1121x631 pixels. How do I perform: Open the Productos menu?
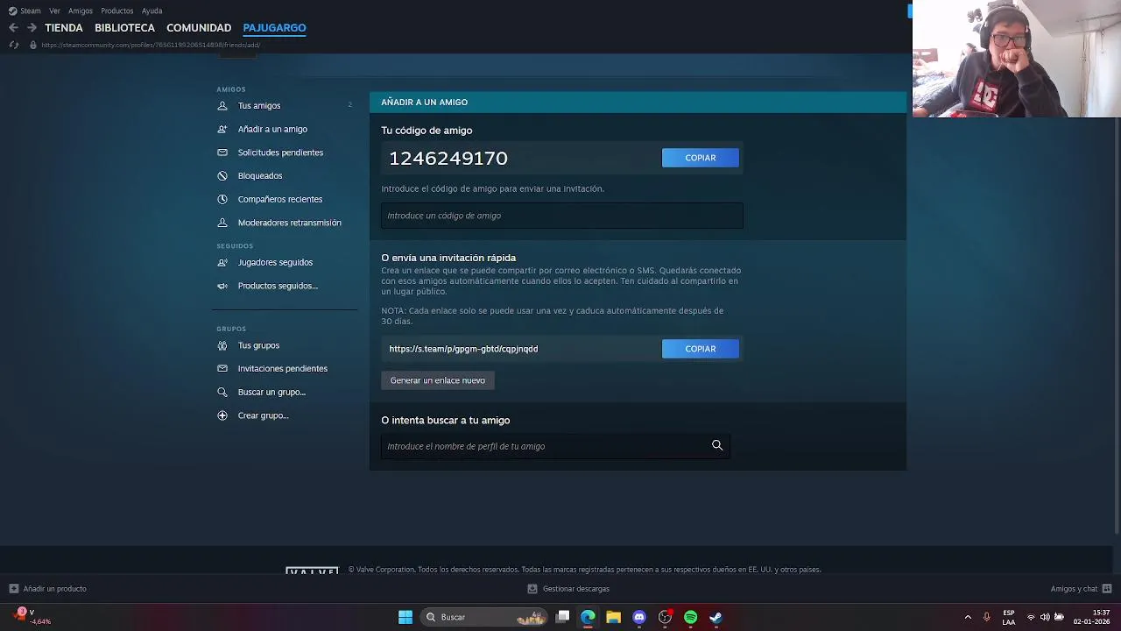tap(117, 11)
